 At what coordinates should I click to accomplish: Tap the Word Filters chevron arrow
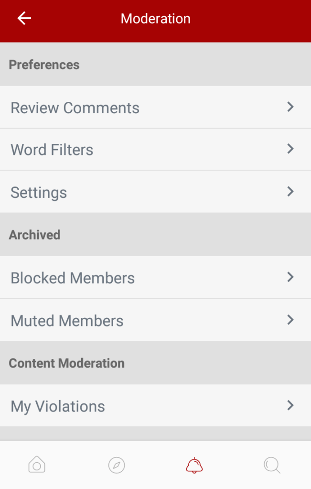pyautogui.click(x=290, y=149)
